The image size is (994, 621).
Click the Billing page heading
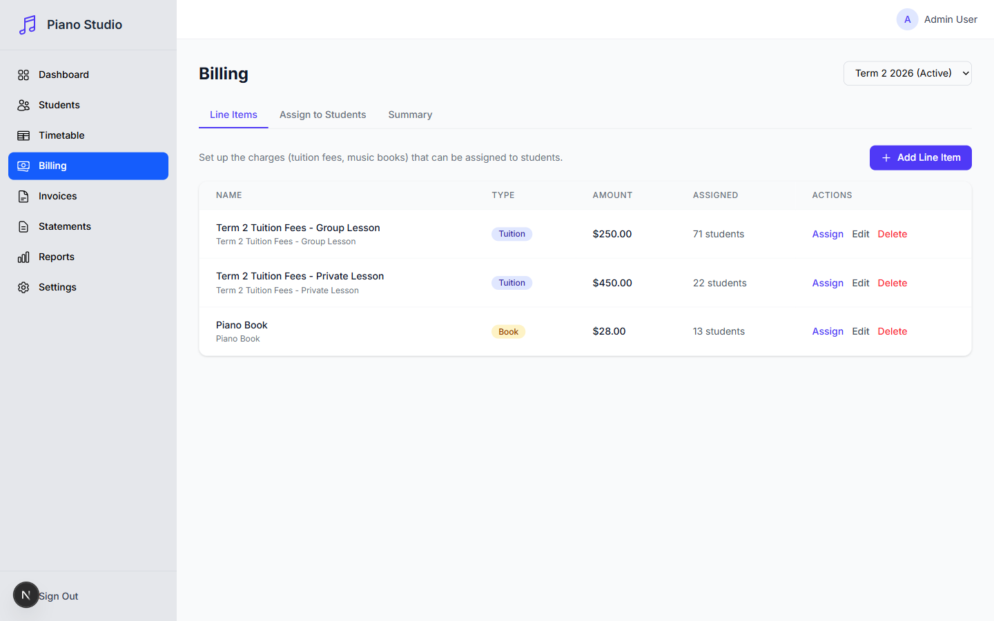coord(224,74)
